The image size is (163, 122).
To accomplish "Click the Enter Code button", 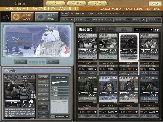I will (53, 62).
